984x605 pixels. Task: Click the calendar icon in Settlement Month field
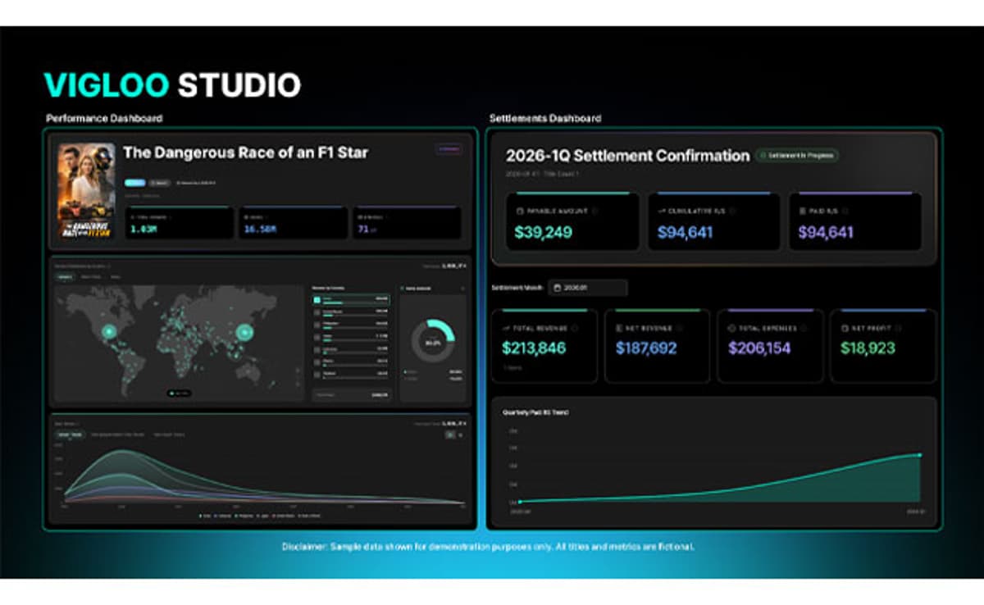[x=558, y=286]
